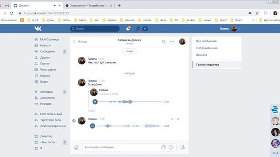Open a new browser tab
Image resolution: width=280 pixels, height=157 pixels.
(119, 6)
